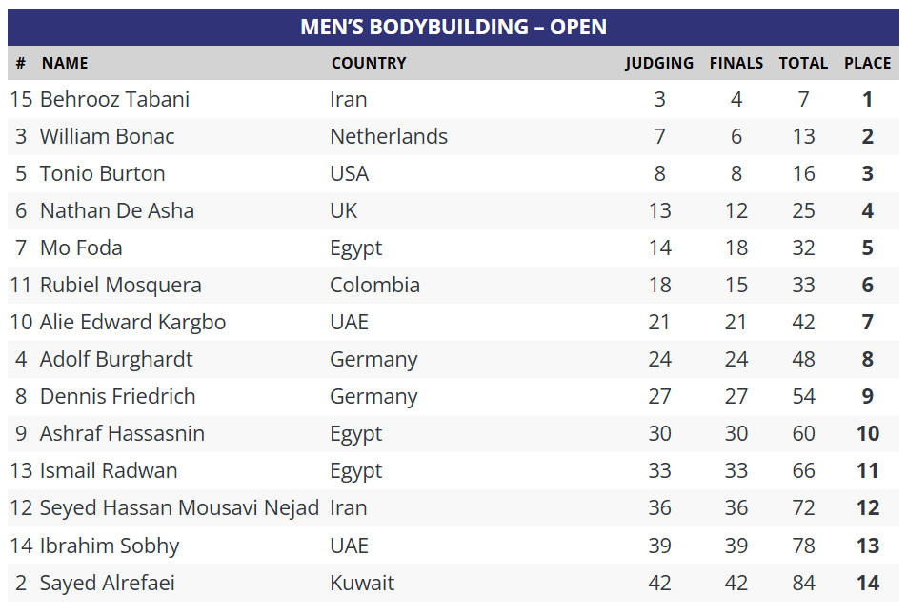Click Rubiel Mosquera's country, Colombia
The image size is (907, 615).
(374, 286)
